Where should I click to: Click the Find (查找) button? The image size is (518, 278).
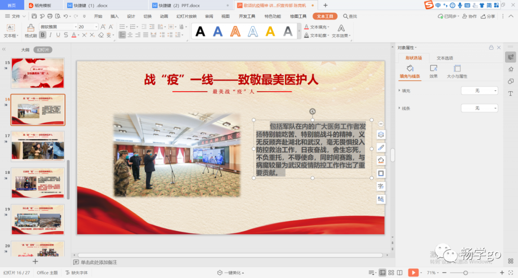click(x=350, y=16)
